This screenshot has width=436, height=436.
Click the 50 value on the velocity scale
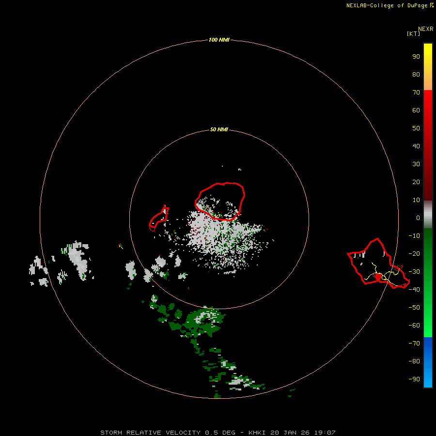click(416, 128)
